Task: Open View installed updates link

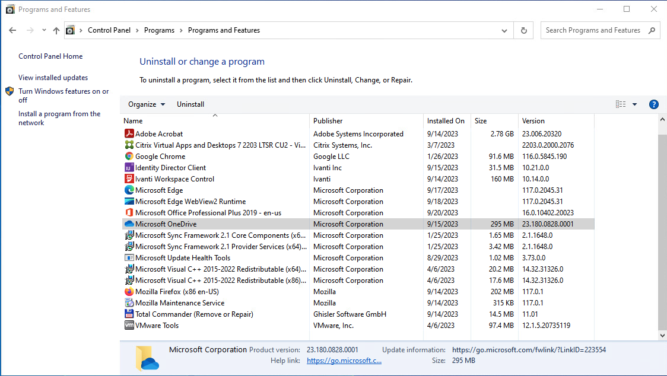Action: click(x=53, y=78)
